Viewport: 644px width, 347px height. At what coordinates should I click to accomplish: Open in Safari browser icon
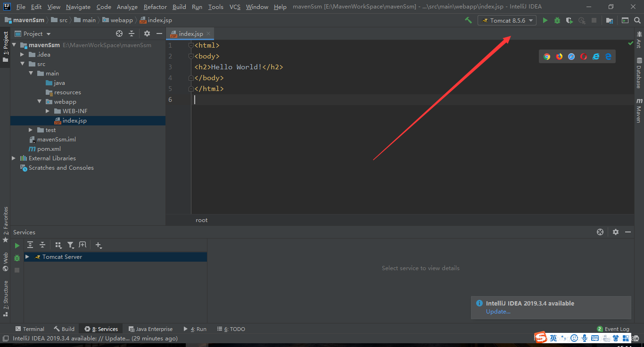point(571,57)
